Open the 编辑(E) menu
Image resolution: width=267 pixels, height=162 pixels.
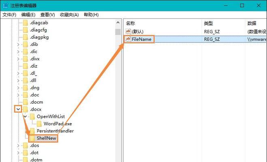pyautogui.click(x=28, y=15)
